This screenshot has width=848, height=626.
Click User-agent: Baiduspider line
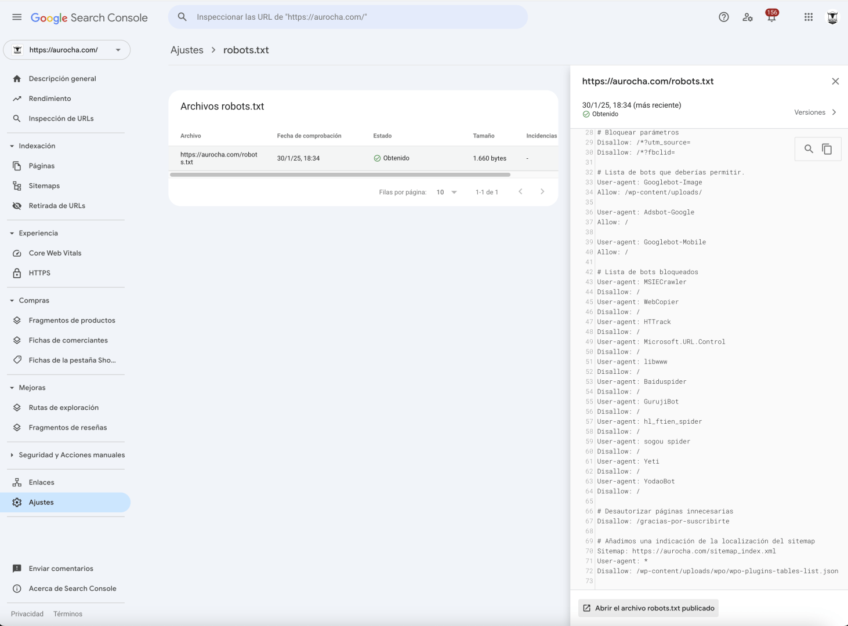point(642,382)
